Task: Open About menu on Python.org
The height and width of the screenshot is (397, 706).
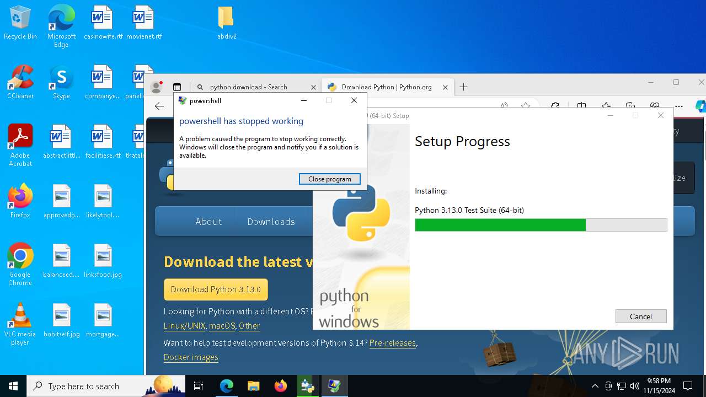Action: pyautogui.click(x=208, y=222)
